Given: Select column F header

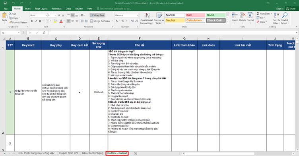Looking at the screenshot, I should (140, 39).
